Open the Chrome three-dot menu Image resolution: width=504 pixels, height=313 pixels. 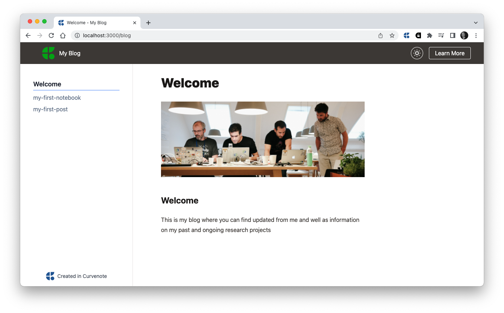(x=476, y=35)
